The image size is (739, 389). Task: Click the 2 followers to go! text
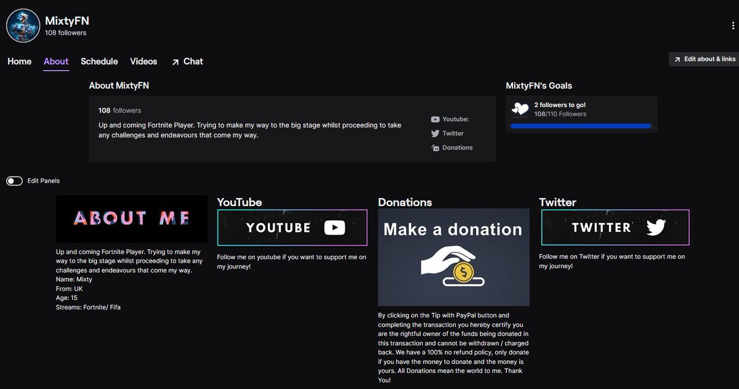pyautogui.click(x=560, y=105)
